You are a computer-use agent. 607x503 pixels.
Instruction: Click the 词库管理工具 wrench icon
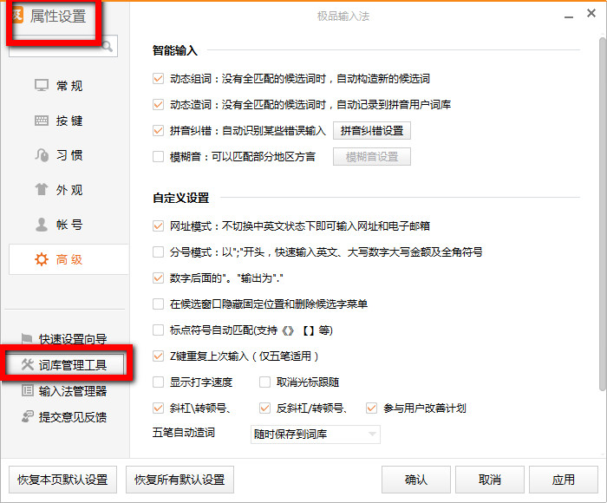click(27, 365)
